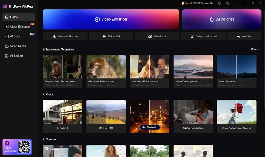Expand the More dropdown in Enhancement Scenarios
The width and height of the screenshot is (265, 157).
pos(255,49)
